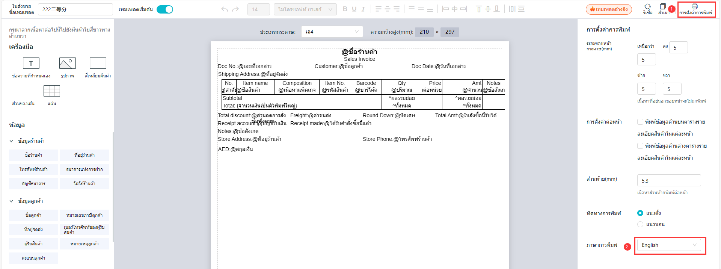Image resolution: width=721 pixels, height=269 pixels.
Task: Click the ธนาคารแห่งการฝาก field button
Action: click(x=84, y=169)
